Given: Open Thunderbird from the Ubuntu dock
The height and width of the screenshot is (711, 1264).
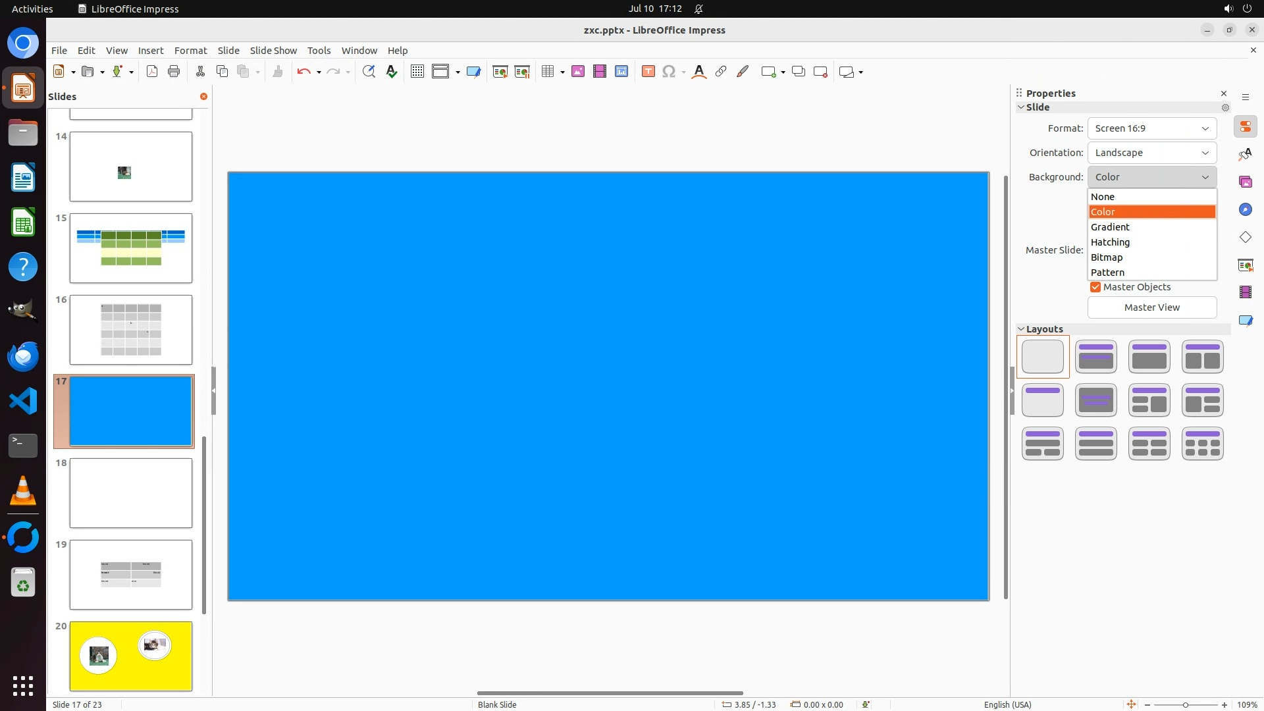Looking at the screenshot, I should click(23, 357).
